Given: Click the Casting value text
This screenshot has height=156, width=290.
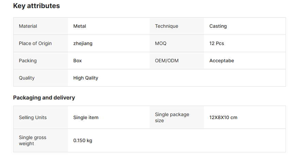Looking at the screenshot, I should (218, 26).
